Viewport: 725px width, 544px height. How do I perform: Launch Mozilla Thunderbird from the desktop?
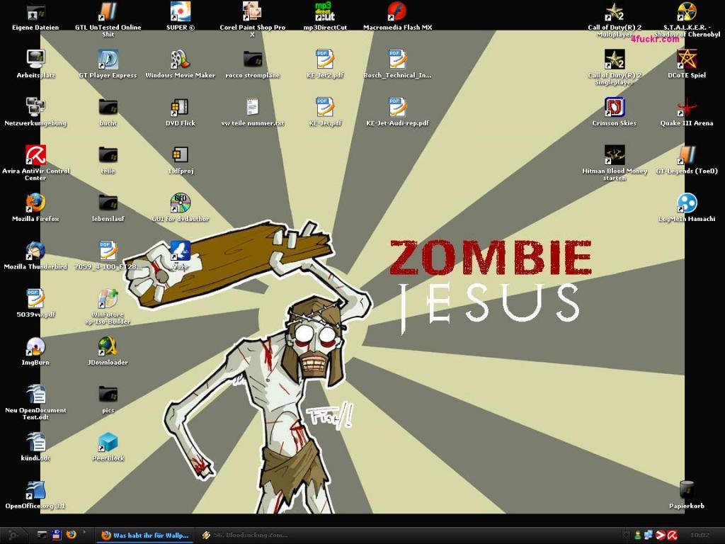[35, 251]
